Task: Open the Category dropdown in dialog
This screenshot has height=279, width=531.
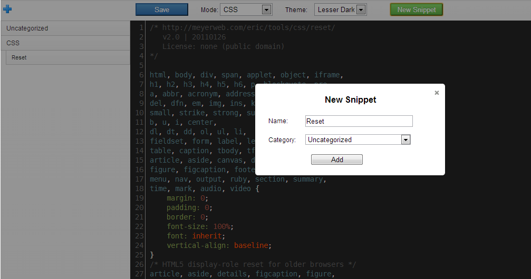Action: coord(358,139)
